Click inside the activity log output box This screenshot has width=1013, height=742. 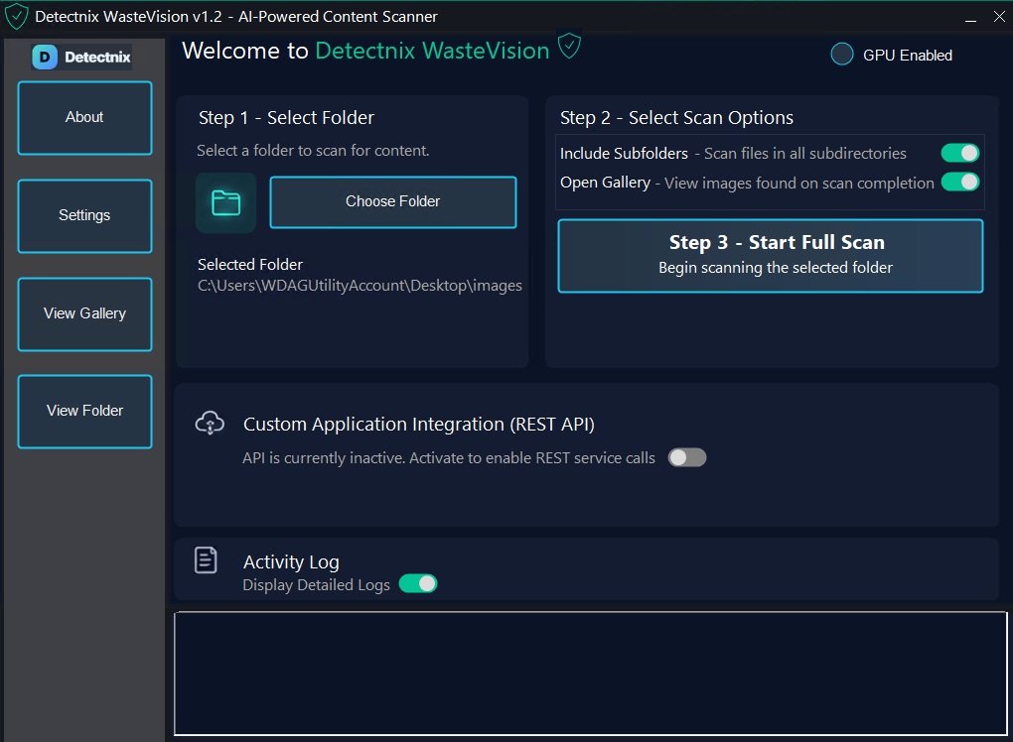click(591, 673)
